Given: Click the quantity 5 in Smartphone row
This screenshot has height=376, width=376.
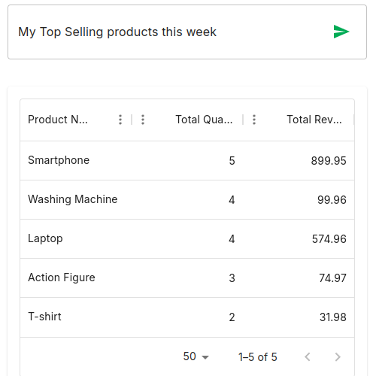Looking at the screenshot, I should (232, 161).
